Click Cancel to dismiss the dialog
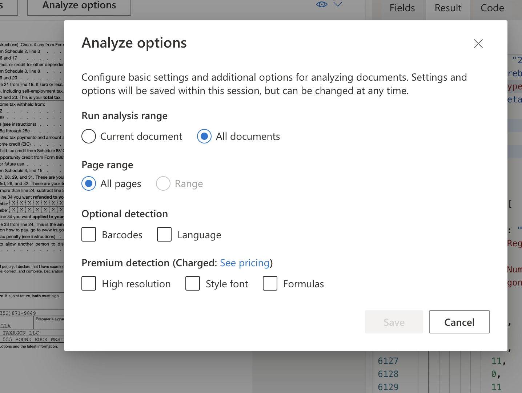Image resolution: width=522 pixels, height=393 pixels. [459, 322]
